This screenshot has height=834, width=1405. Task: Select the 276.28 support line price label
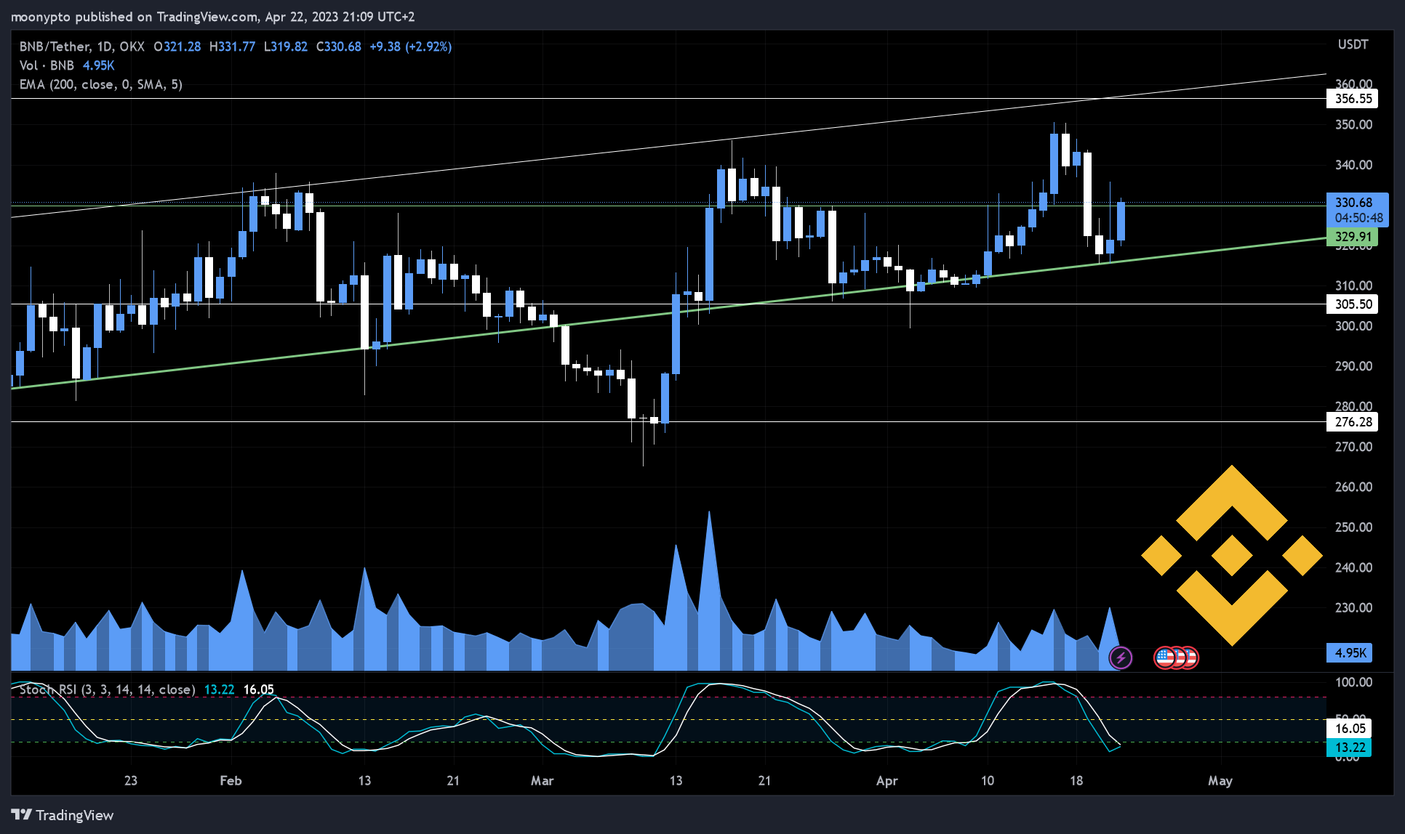pyautogui.click(x=1353, y=422)
